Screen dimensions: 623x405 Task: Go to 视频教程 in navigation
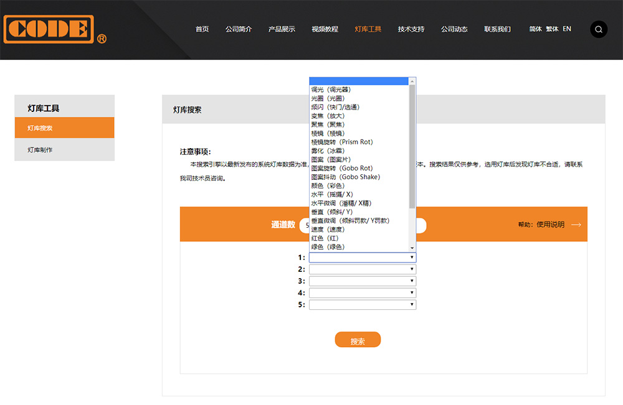pos(325,29)
